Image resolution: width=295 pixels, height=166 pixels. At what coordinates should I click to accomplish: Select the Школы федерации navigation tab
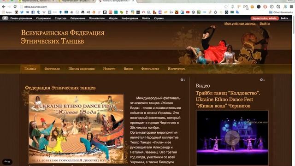coord(82,69)
